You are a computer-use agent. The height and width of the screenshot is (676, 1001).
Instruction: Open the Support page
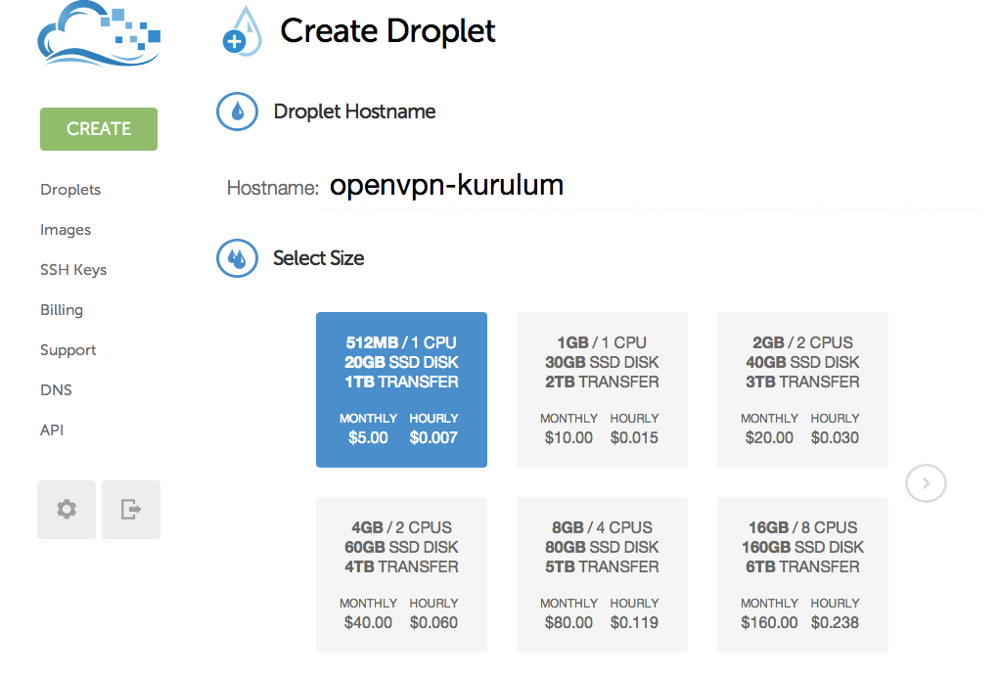(x=68, y=350)
